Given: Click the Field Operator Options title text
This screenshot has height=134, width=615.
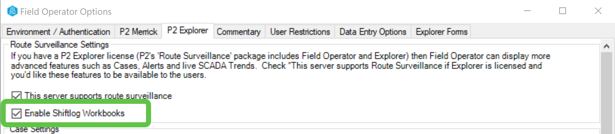Looking at the screenshot, I should (66, 12).
